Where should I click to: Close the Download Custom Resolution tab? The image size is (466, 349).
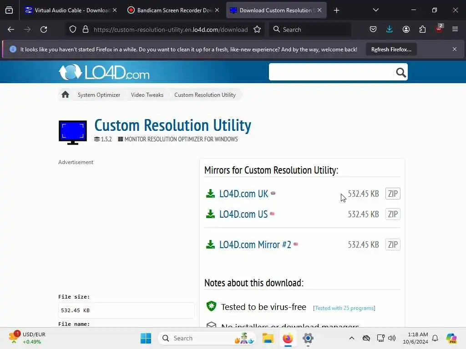pos(319,10)
